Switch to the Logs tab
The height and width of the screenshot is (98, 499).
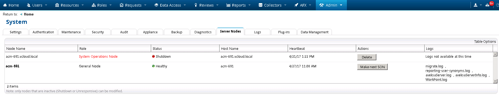point(257,32)
